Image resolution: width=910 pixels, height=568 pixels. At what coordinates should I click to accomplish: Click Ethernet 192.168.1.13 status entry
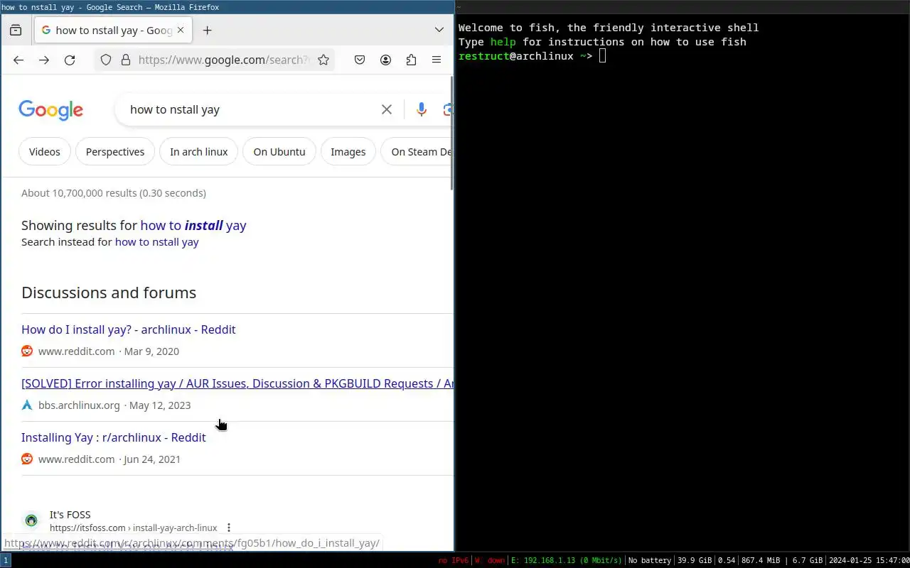(567, 561)
